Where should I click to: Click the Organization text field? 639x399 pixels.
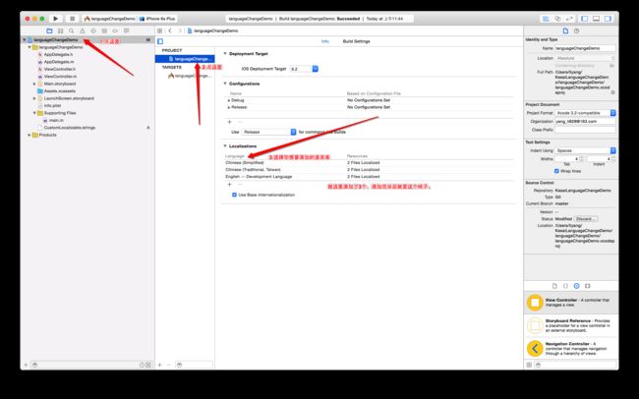(x=585, y=122)
